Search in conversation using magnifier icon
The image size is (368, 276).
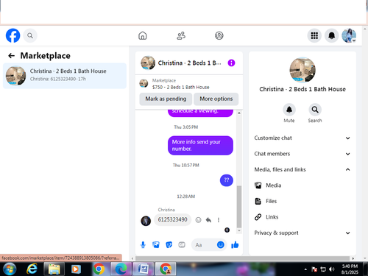click(x=315, y=110)
